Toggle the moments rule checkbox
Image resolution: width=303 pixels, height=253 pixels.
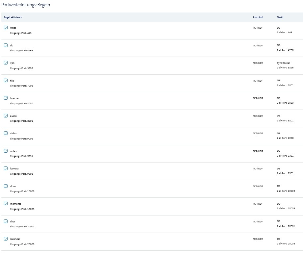click(x=6, y=204)
